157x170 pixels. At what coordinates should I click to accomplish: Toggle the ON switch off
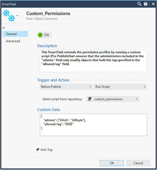point(44,35)
